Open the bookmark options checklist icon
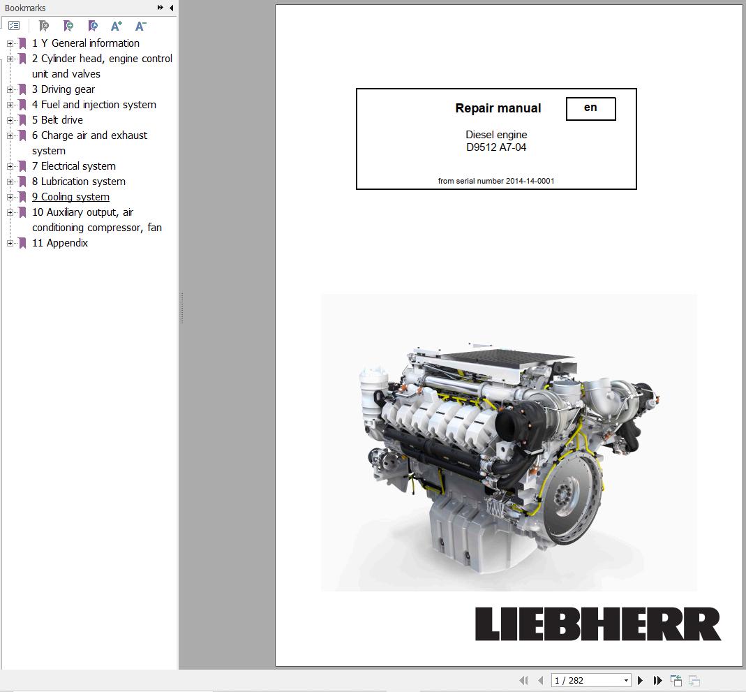This screenshot has width=746, height=692. tap(14, 26)
